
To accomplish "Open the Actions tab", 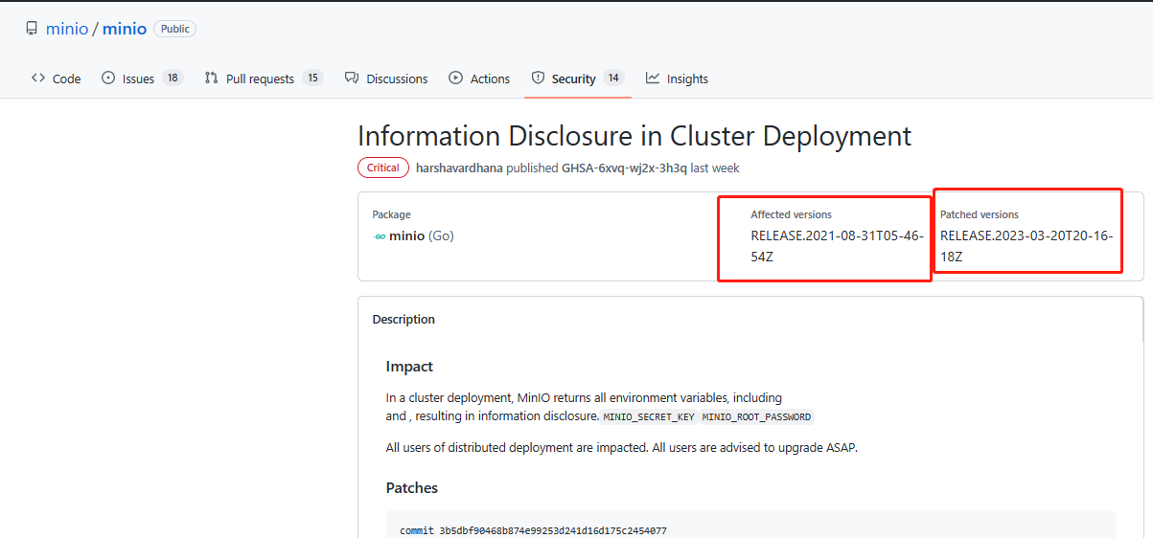I will pyautogui.click(x=479, y=78).
